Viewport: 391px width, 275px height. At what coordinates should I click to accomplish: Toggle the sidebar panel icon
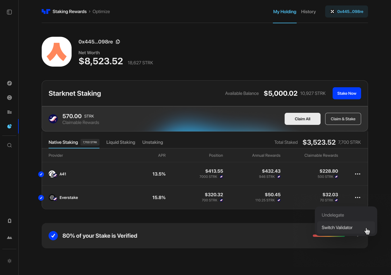click(9, 12)
